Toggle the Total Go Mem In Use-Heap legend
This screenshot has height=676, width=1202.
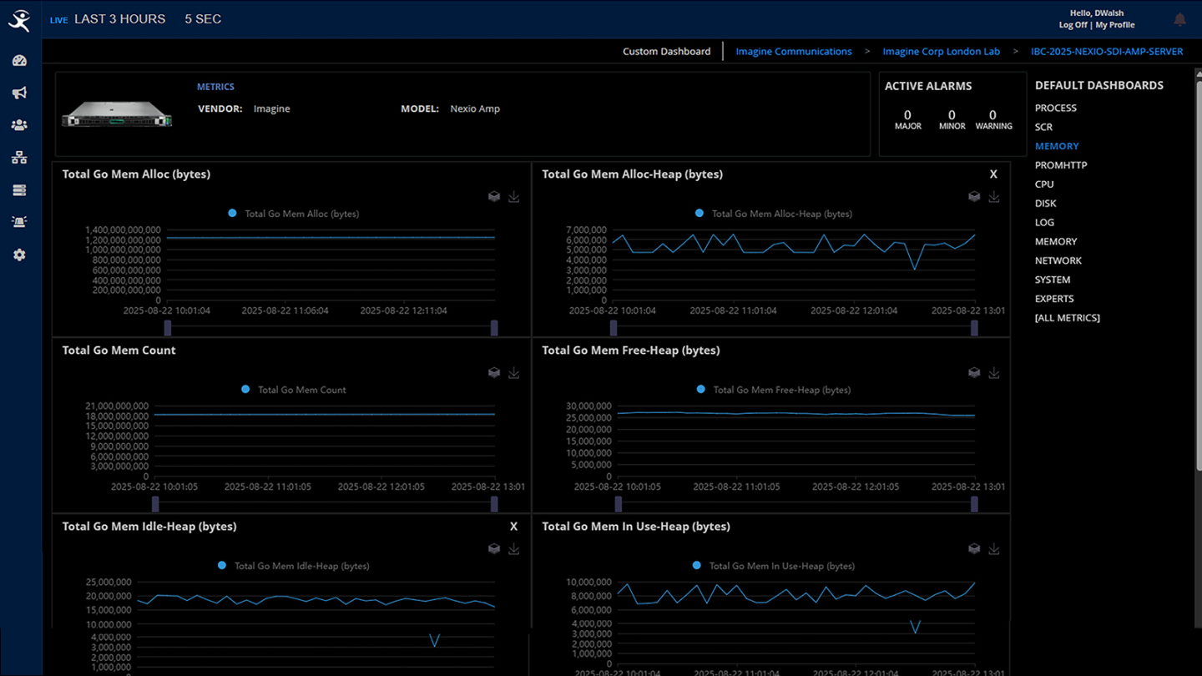coord(775,566)
